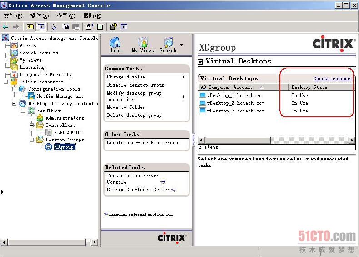This screenshot has width=359, height=257.
Task: Click the Help toolbar icon
Action: [114, 27]
